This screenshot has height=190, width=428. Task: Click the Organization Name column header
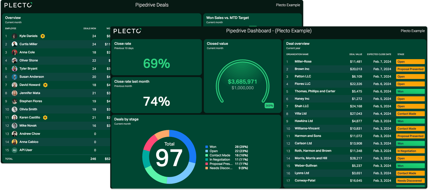coord(297,54)
